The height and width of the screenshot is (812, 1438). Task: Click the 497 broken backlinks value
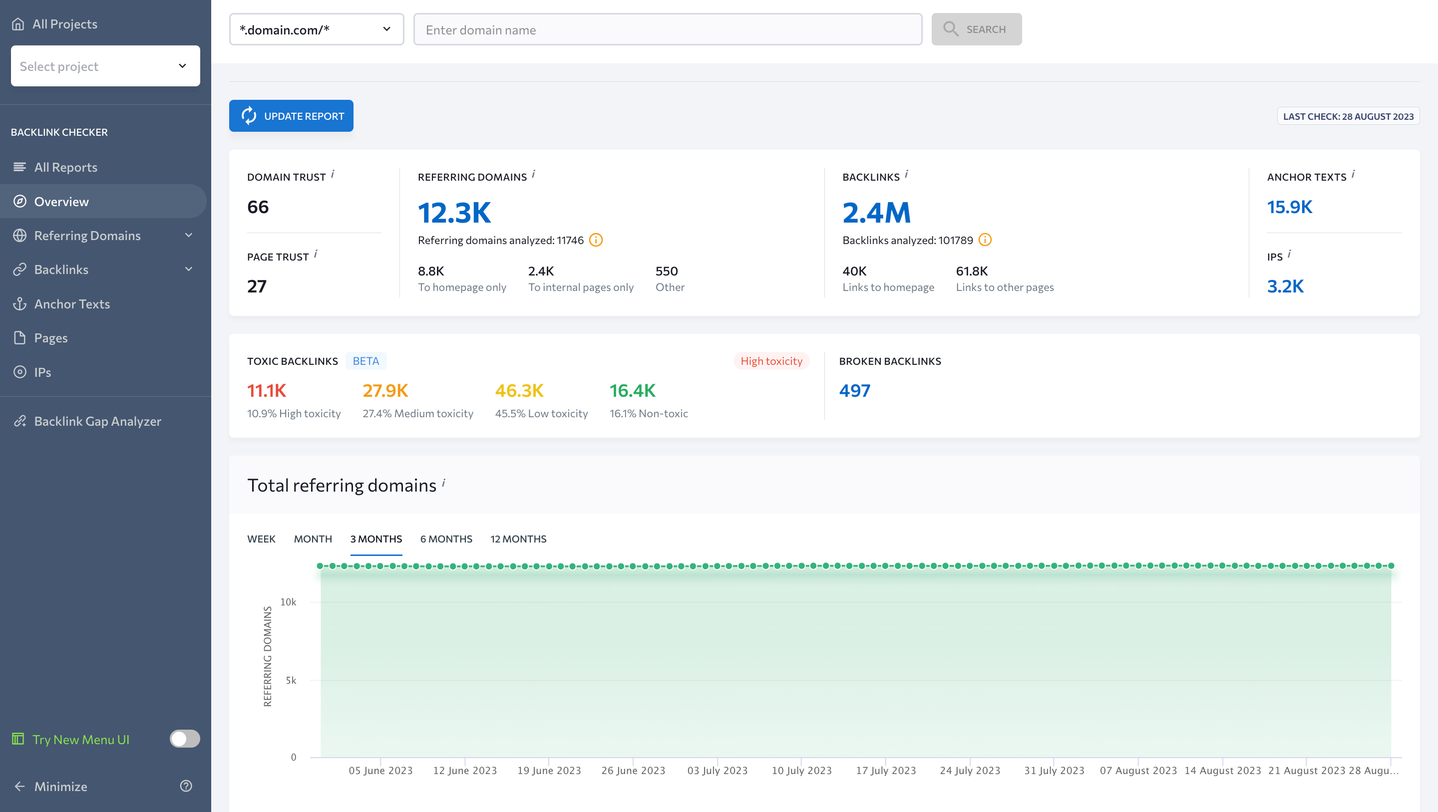click(855, 391)
